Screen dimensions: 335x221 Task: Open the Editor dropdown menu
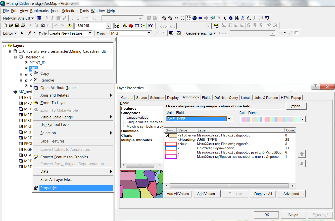(x=10, y=33)
